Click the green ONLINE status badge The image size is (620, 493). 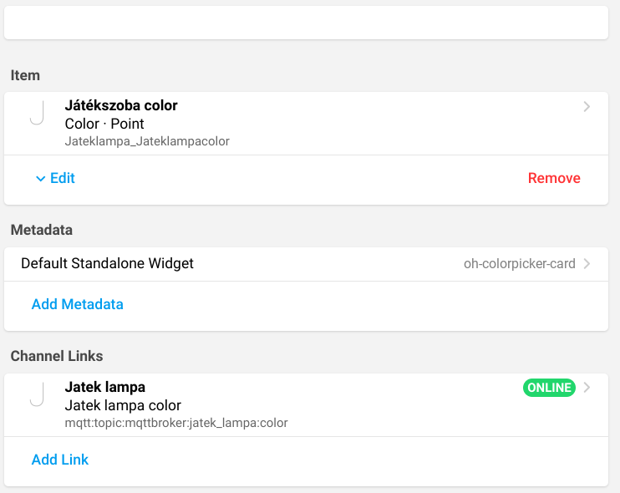coord(549,388)
